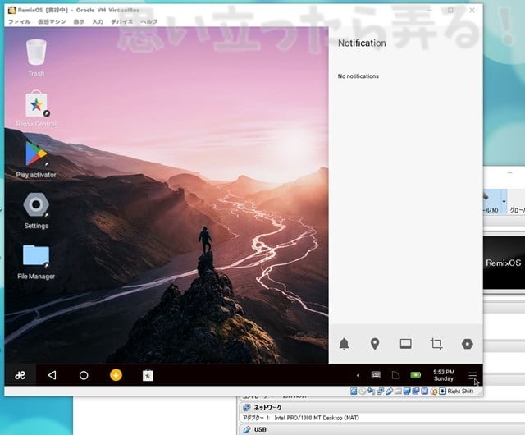Click the hard disk activity status icon
This screenshot has width=525, height=435.
click(354, 391)
